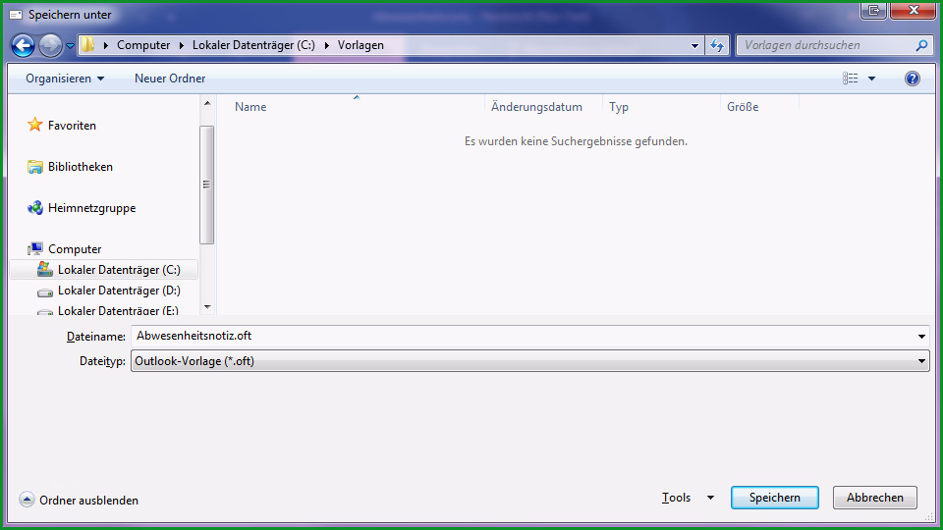This screenshot has height=530, width=943.
Task: Select Computer in the navigation pane
Action: coord(75,248)
